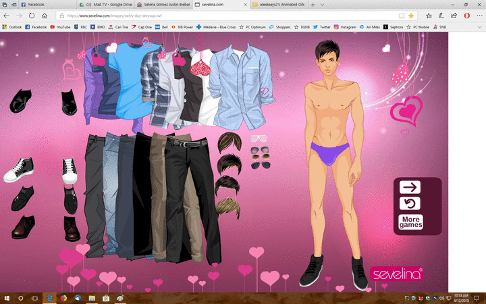Go to browser home page
Screen dimensions: 486x304
45,16
